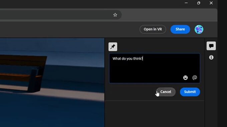Insert an @ mention in the comment
The image size is (227, 127).
[195, 78]
